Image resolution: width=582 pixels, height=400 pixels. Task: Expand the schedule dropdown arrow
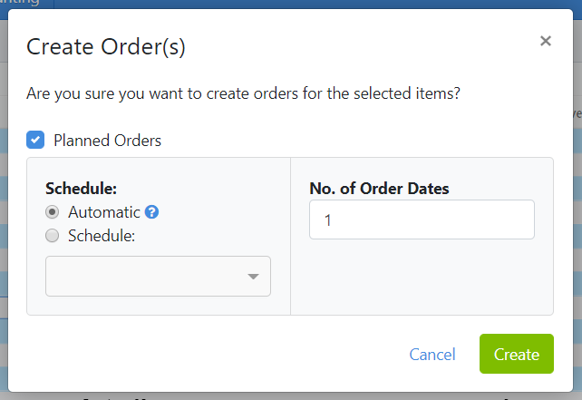254,277
